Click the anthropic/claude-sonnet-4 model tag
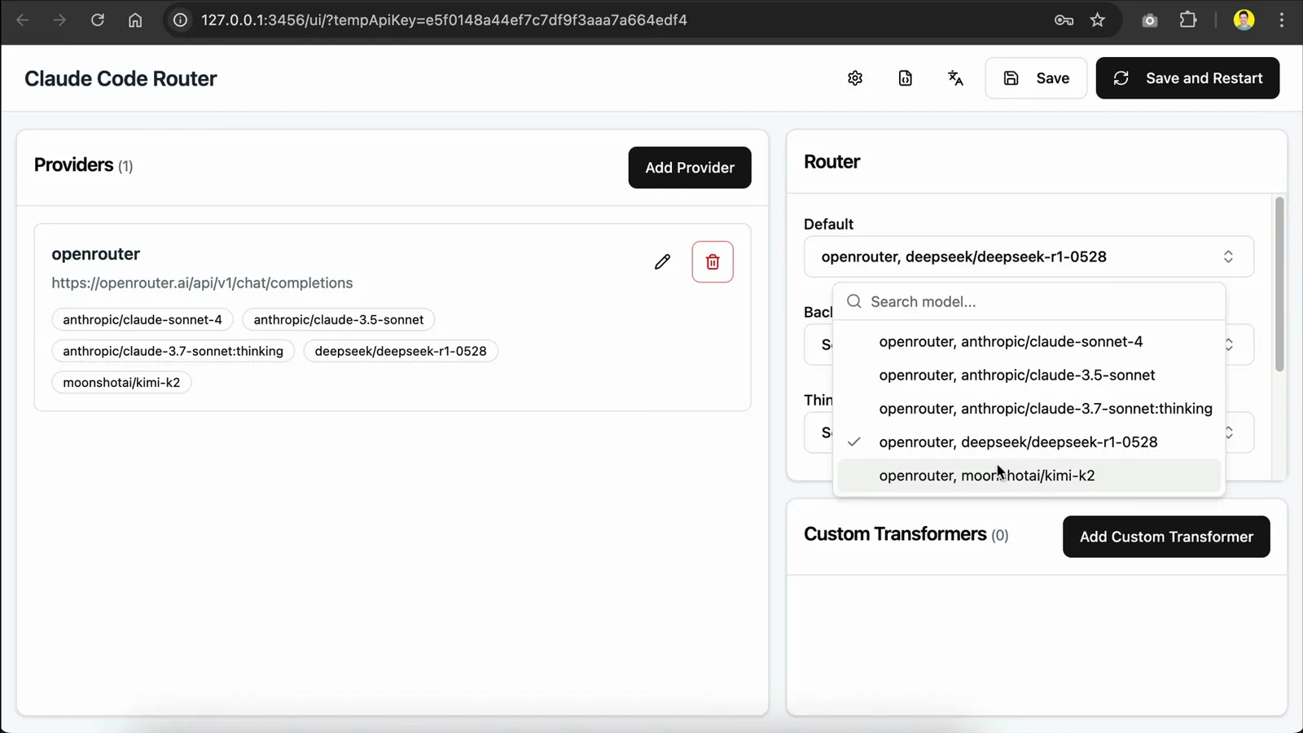This screenshot has height=733, width=1303. click(143, 319)
